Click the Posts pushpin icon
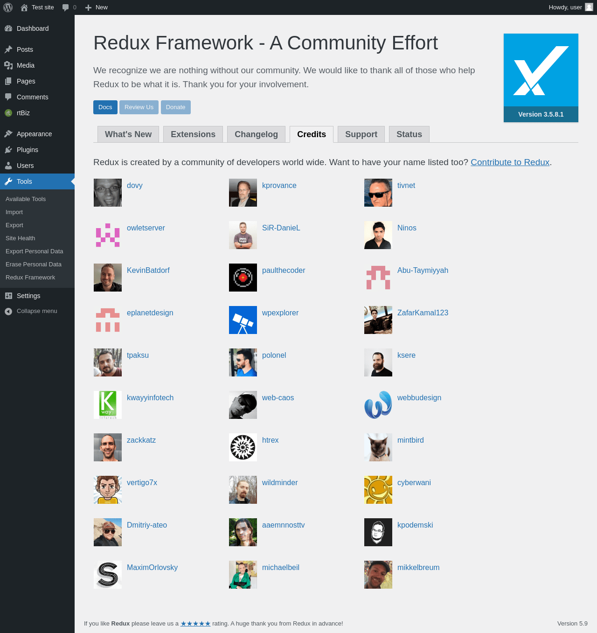This screenshot has width=597, height=633. 8,49
